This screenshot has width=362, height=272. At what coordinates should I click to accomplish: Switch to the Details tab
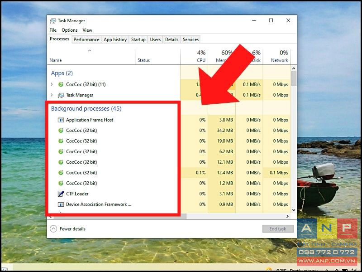coord(172,39)
